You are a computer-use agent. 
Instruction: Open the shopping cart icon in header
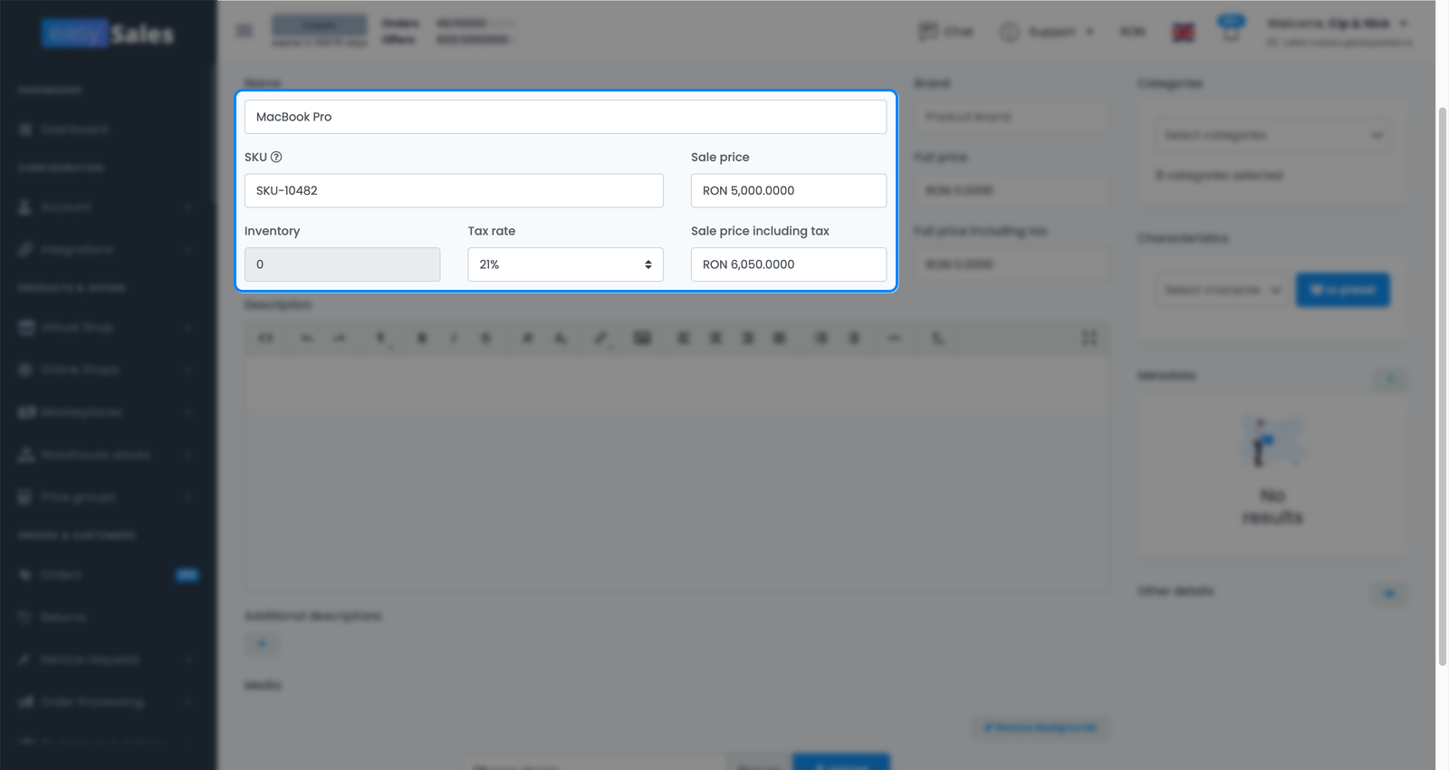pos(1230,32)
